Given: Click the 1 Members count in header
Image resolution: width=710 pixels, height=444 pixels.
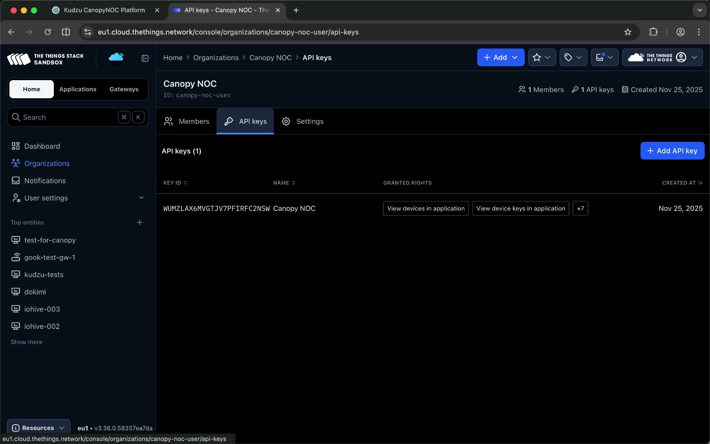Looking at the screenshot, I should [541, 90].
